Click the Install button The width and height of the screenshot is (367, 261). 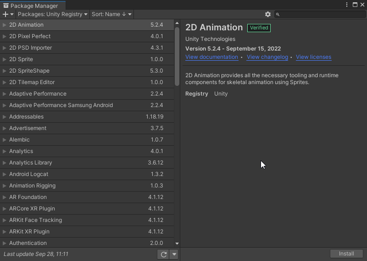(x=346, y=254)
